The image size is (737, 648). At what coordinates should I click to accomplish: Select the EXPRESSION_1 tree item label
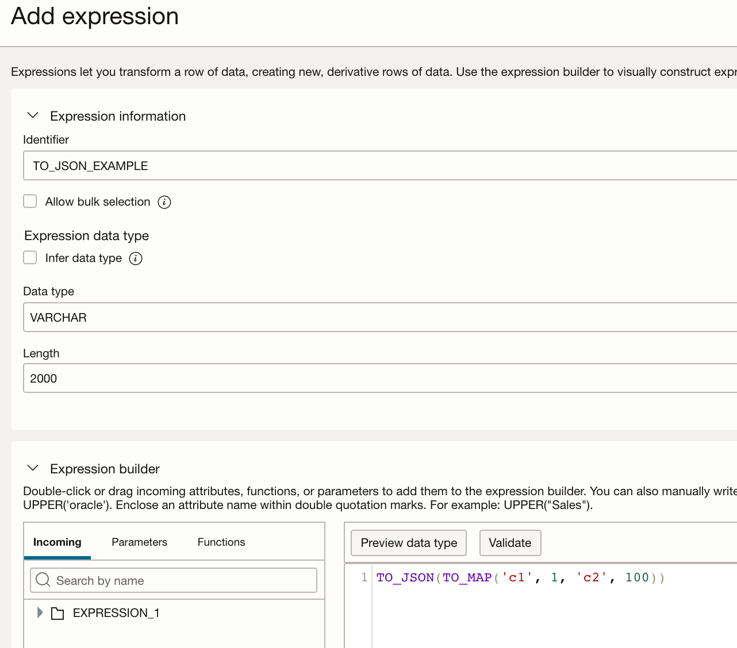[116, 613]
